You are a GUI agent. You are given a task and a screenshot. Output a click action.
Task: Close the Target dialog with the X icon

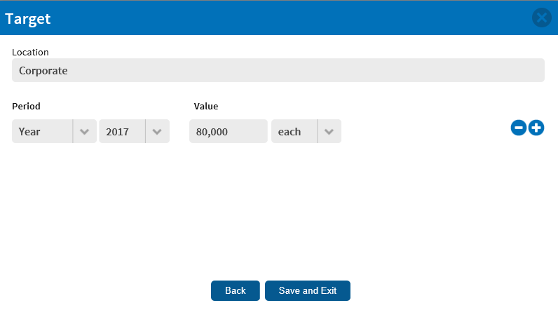click(542, 18)
